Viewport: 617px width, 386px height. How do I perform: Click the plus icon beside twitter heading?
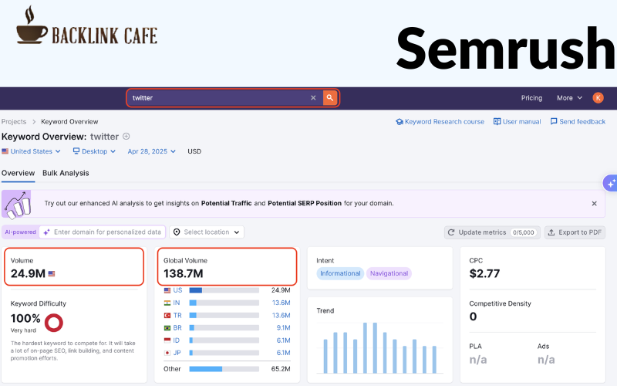[x=126, y=137]
